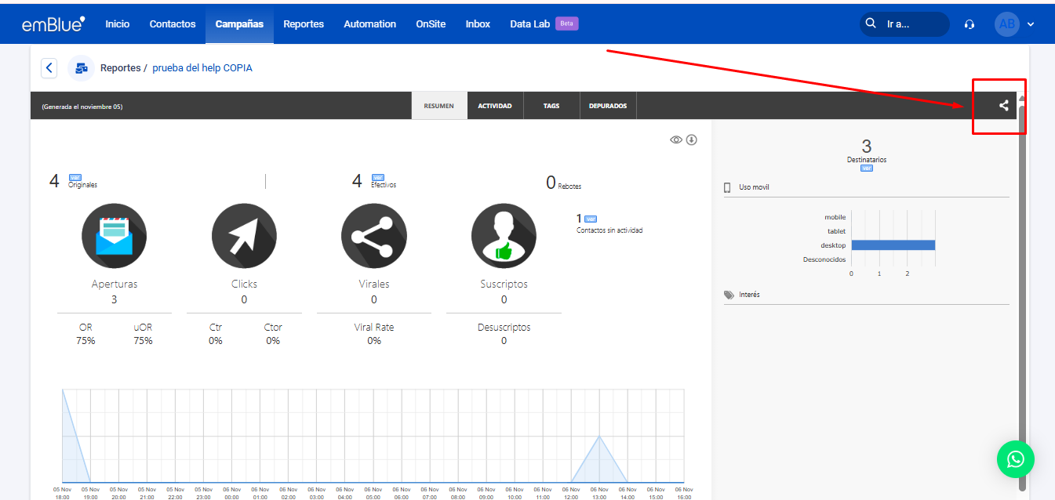Click the Clicks arrow cursor icon
The height and width of the screenshot is (500, 1055).
[244, 236]
